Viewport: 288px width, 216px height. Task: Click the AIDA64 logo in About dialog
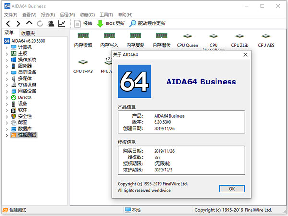[134, 82]
